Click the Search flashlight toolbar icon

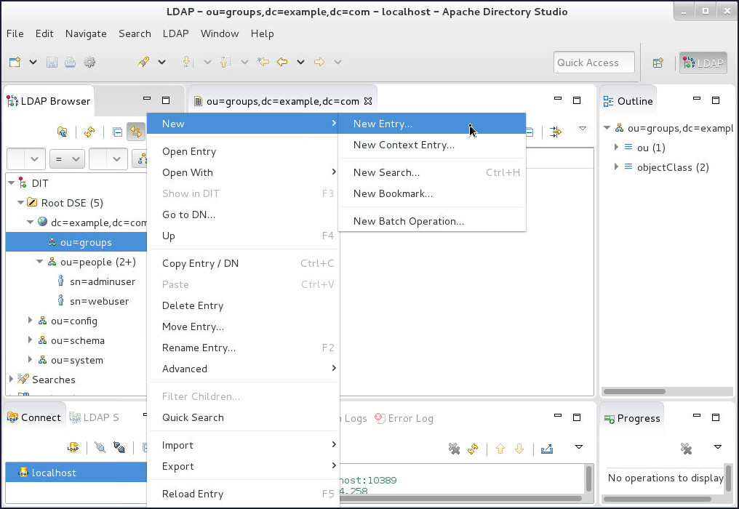pos(143,63)
